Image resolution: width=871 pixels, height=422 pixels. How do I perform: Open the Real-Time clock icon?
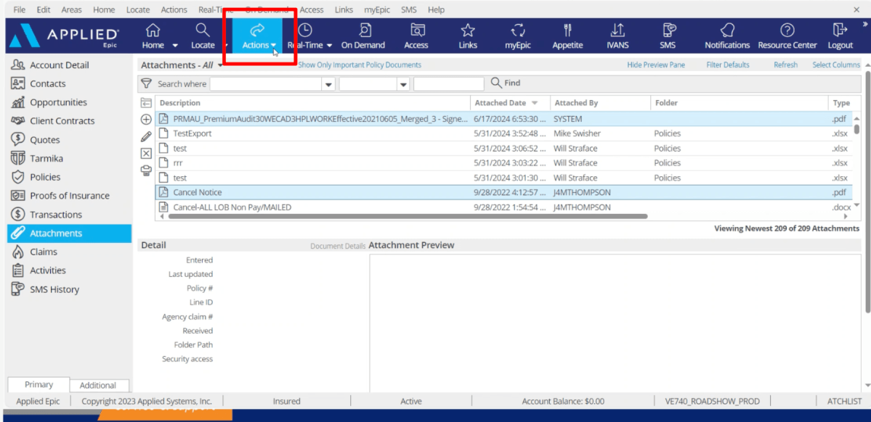[305, 30]
